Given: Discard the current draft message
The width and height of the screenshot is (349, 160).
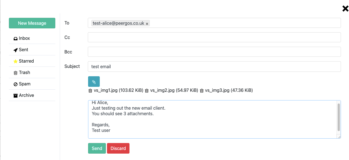Looking at the screenshot, I should (118, 148).
